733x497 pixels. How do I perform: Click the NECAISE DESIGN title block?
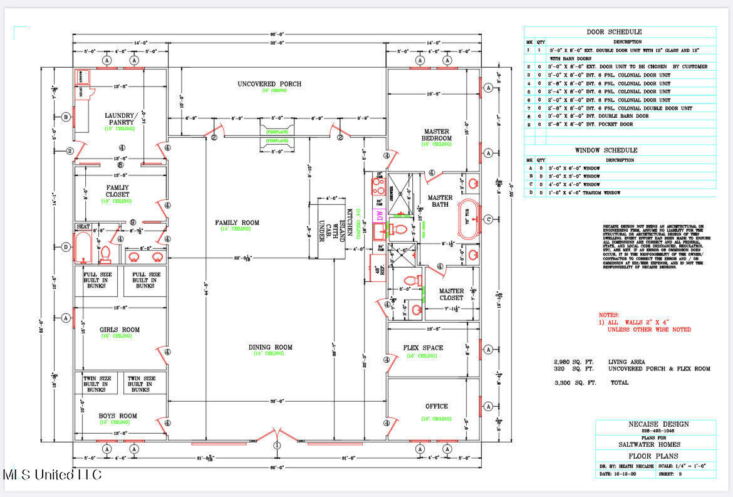[x=656, y=449]
